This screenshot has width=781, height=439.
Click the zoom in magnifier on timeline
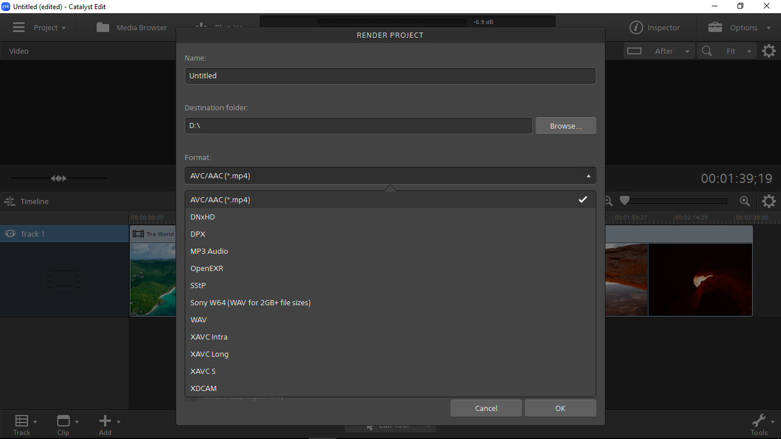[x=744, y=201]
